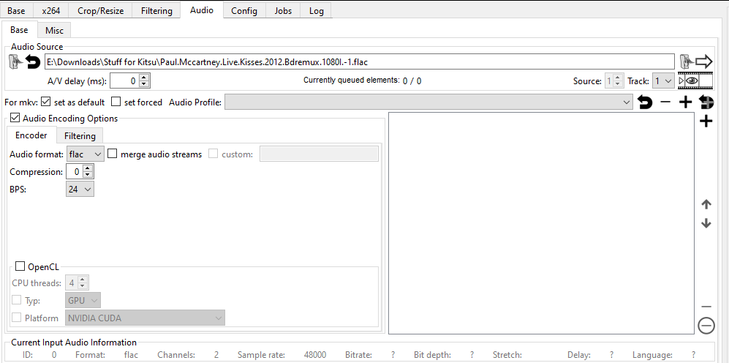Click the minus icon next to Audio Profile
The height and width of the screenshot is (363, 729).
[665, 102]
